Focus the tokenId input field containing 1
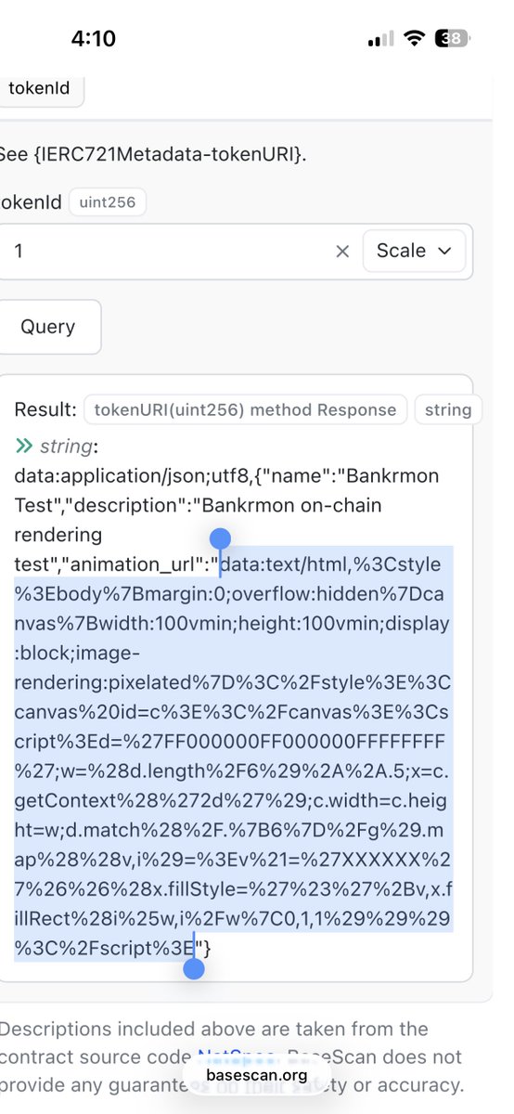The image size is (514, 1114). pos(167,252)
